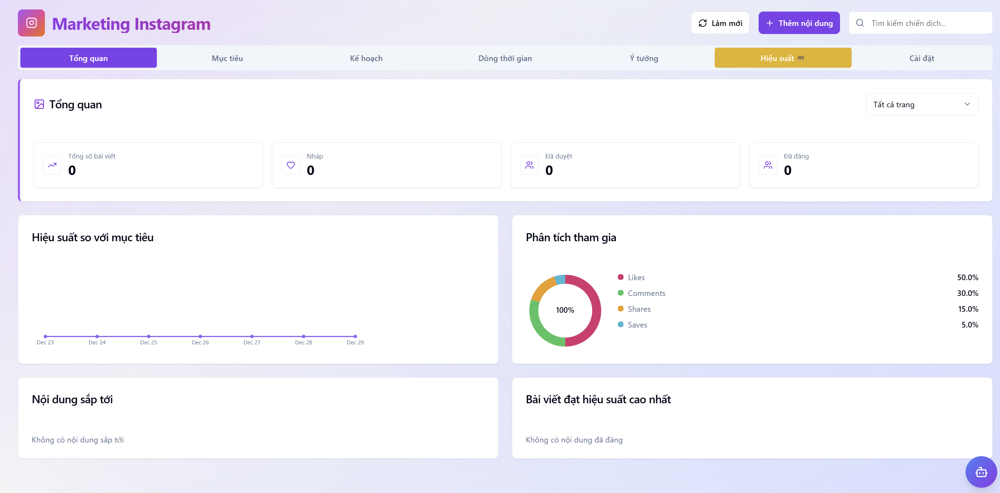Click the Dec 29 data point on chart
This screenshot has width=1000, height=493.
pyautogui.click(x=355, y=336)
